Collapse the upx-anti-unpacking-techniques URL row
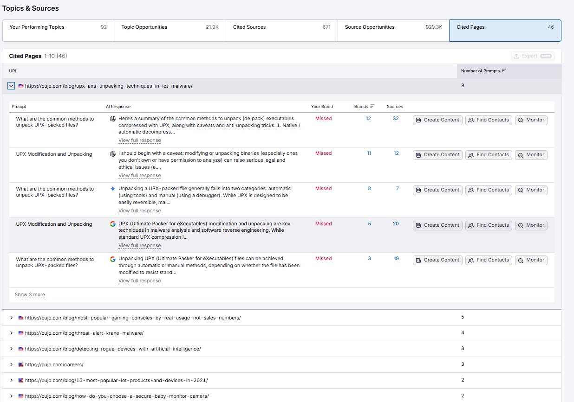 (x=12, y=86)
